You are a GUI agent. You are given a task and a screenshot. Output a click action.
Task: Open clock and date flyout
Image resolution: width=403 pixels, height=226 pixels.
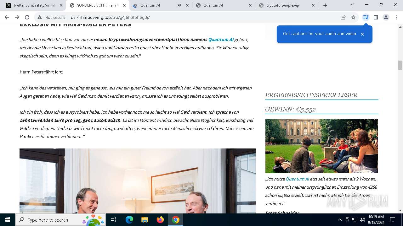point(376,220)
